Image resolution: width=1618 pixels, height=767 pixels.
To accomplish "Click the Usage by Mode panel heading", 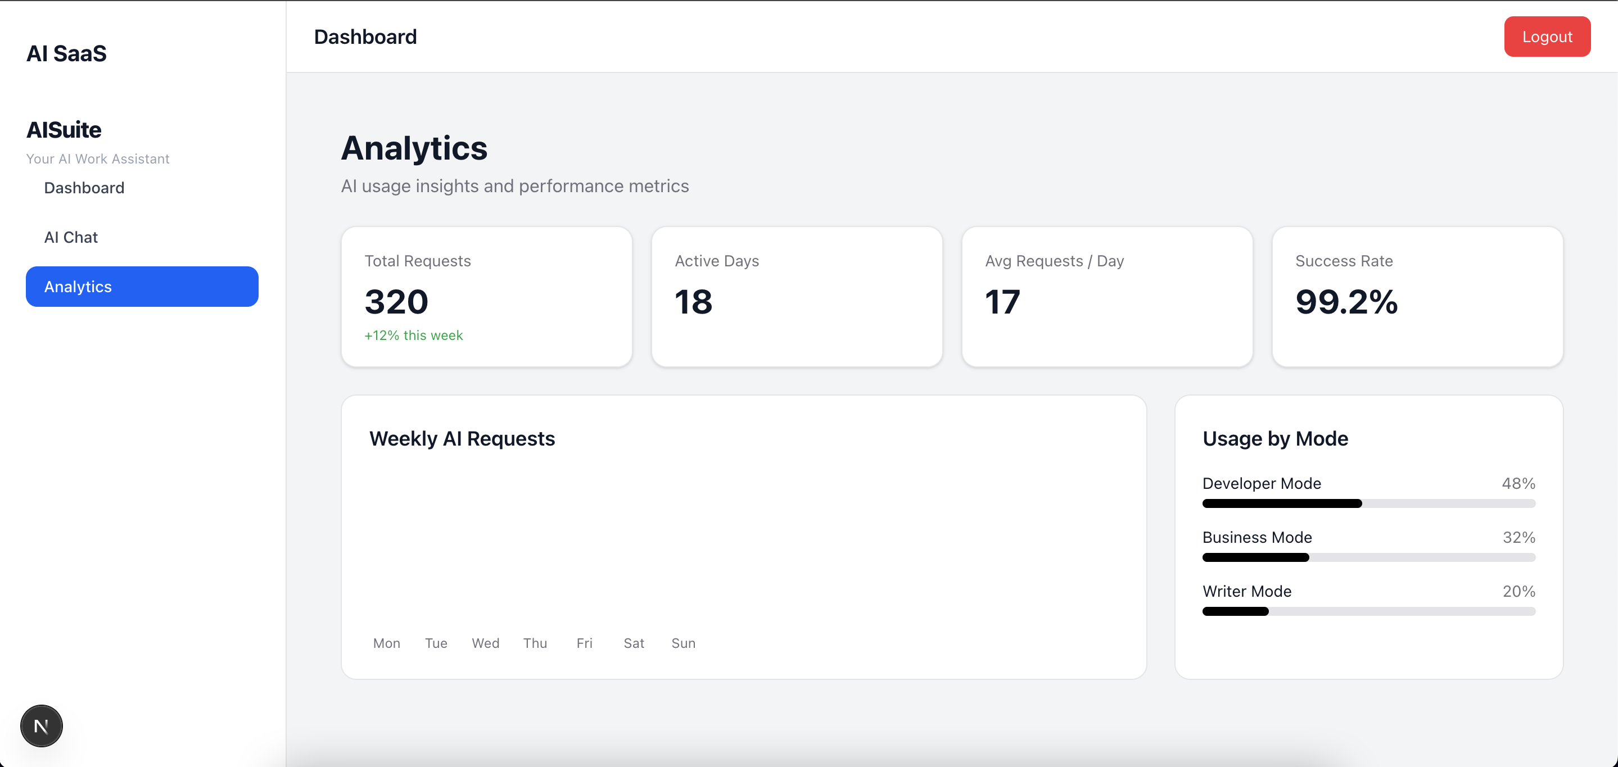I will [x=1275, y=439].
